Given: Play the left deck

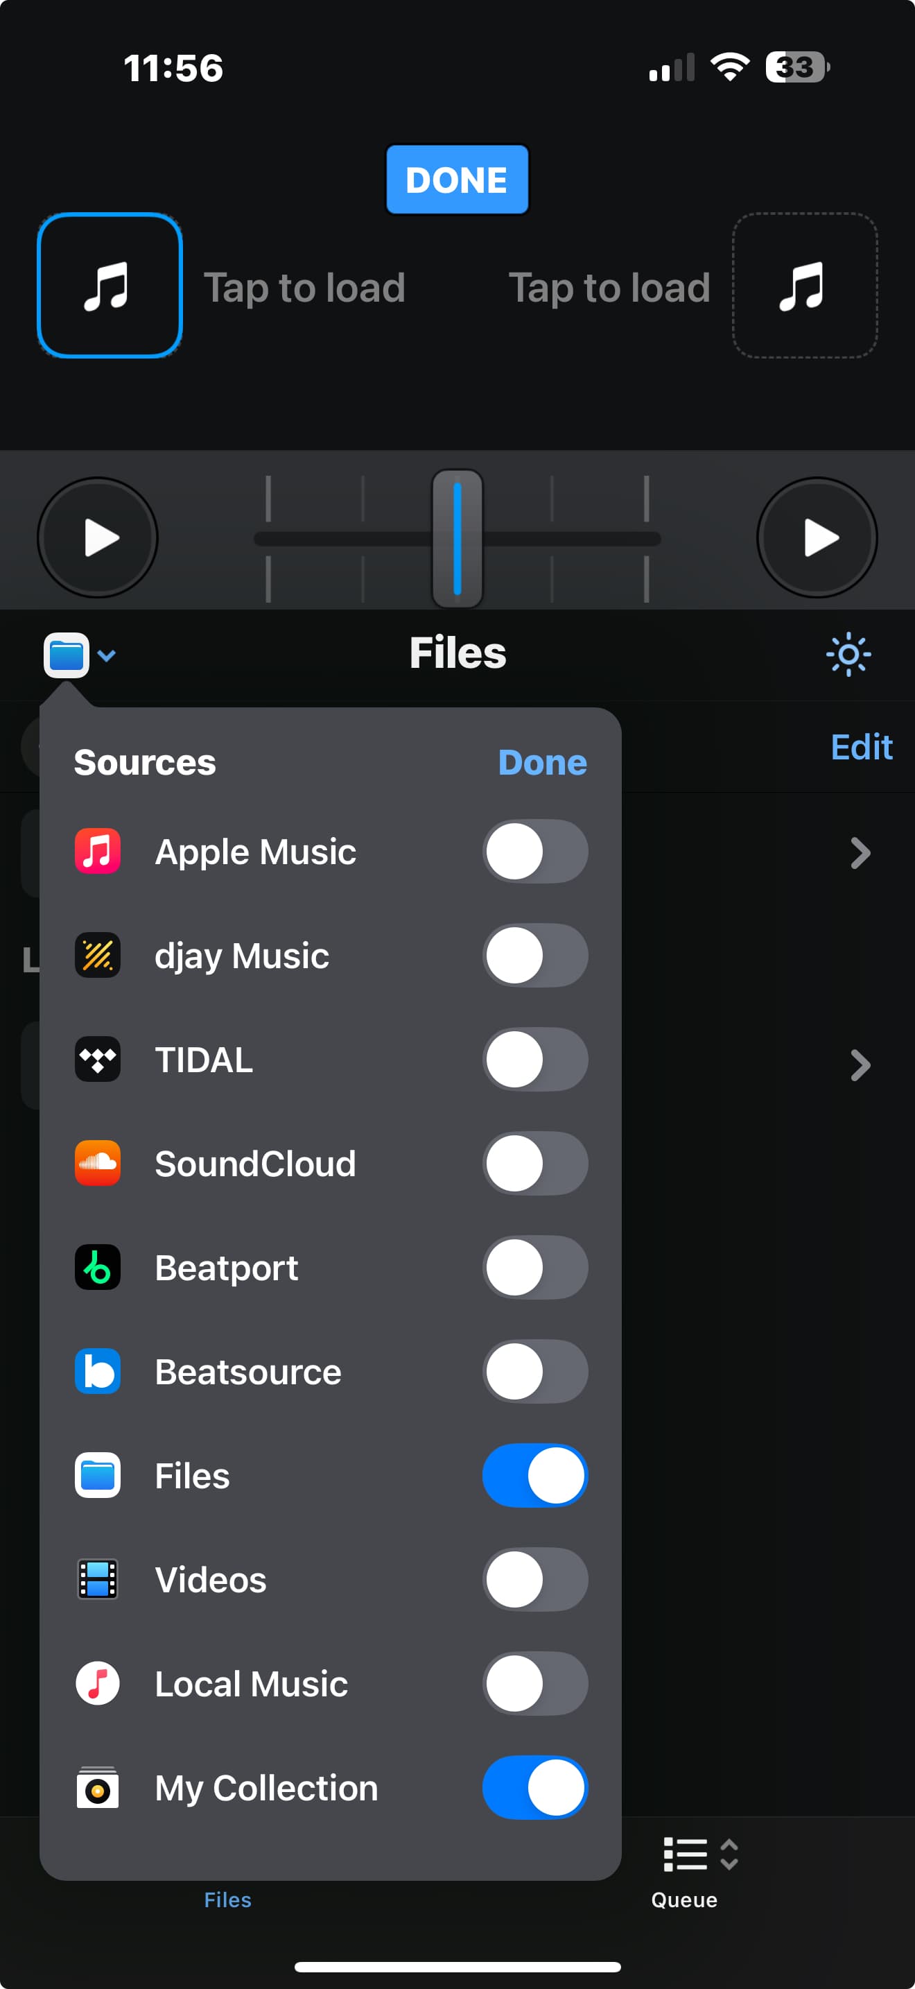Looking at the screenshot, I should pyautogui.click(x=98, y=537).
